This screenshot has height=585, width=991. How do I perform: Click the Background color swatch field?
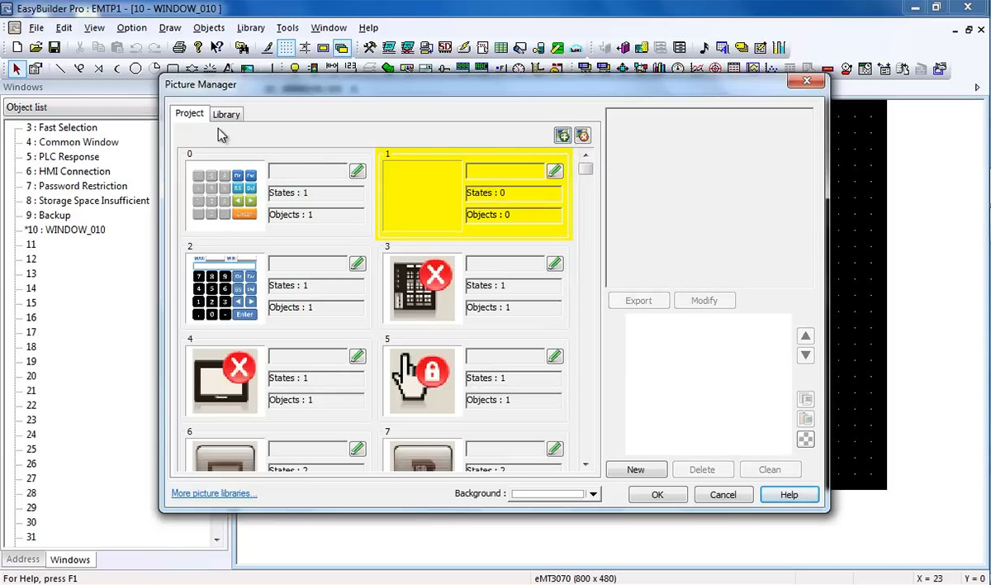click(548, 494)
